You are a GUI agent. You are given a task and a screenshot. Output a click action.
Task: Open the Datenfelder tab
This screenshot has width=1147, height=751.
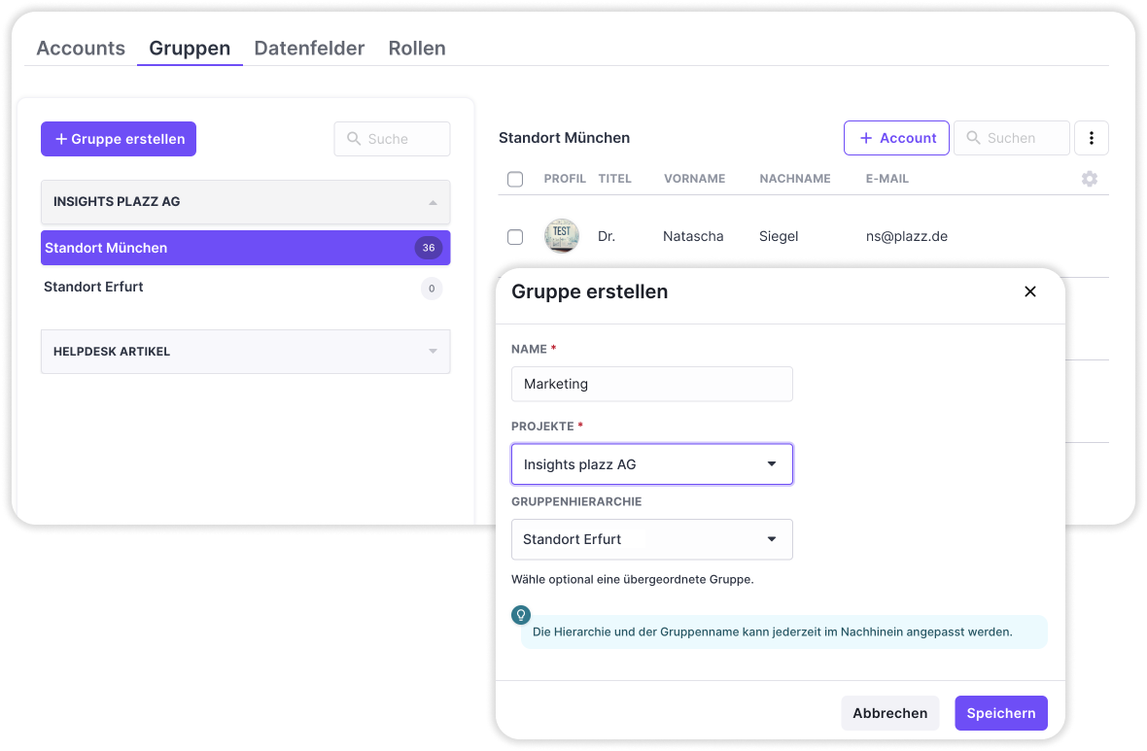pos(309,49)
